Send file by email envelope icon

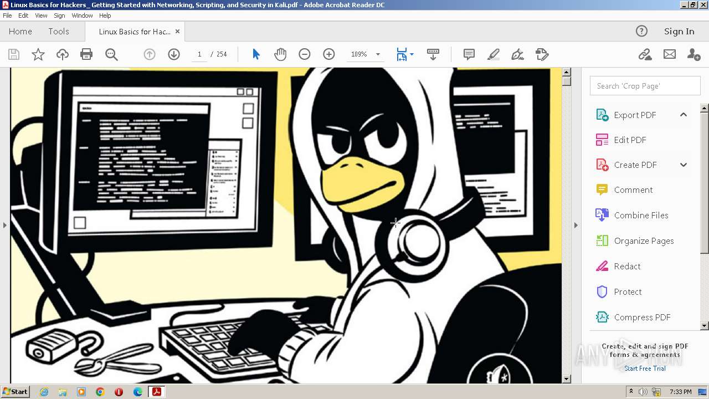tap(670, 54)
